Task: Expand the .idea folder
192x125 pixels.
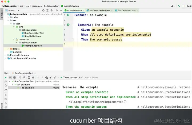Action: pos(8,17)
